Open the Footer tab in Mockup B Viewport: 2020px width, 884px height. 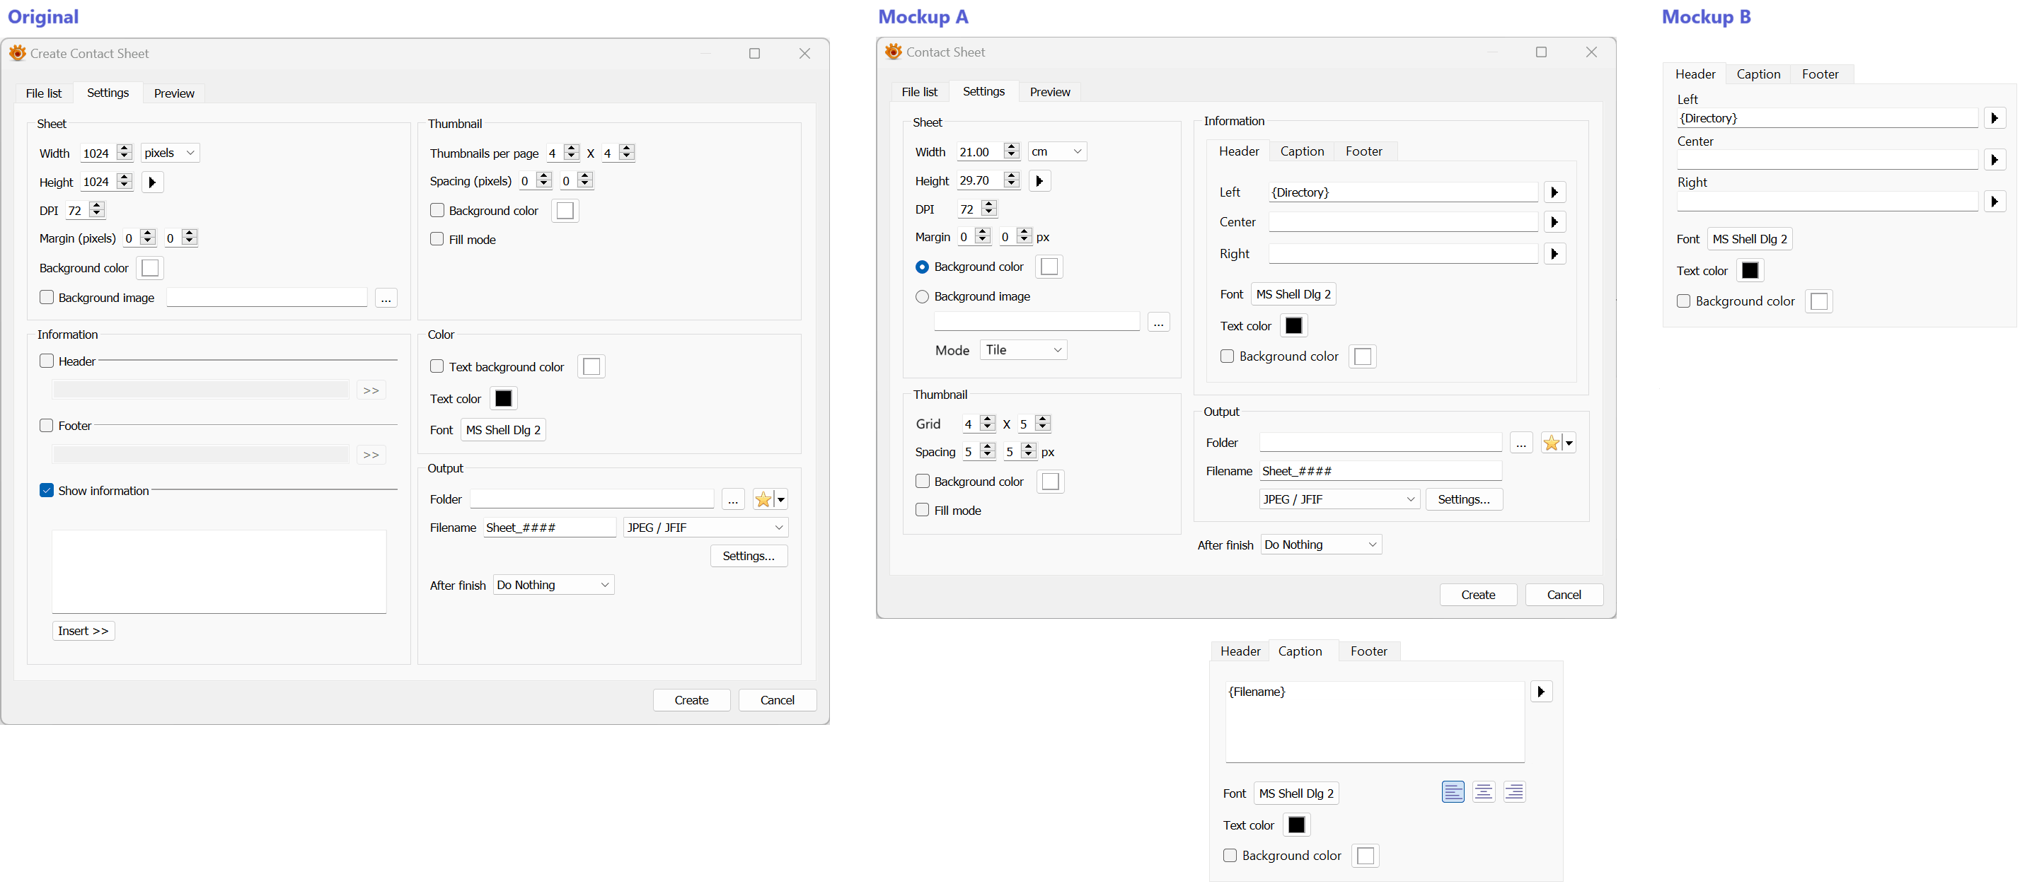pos(1819,74)
